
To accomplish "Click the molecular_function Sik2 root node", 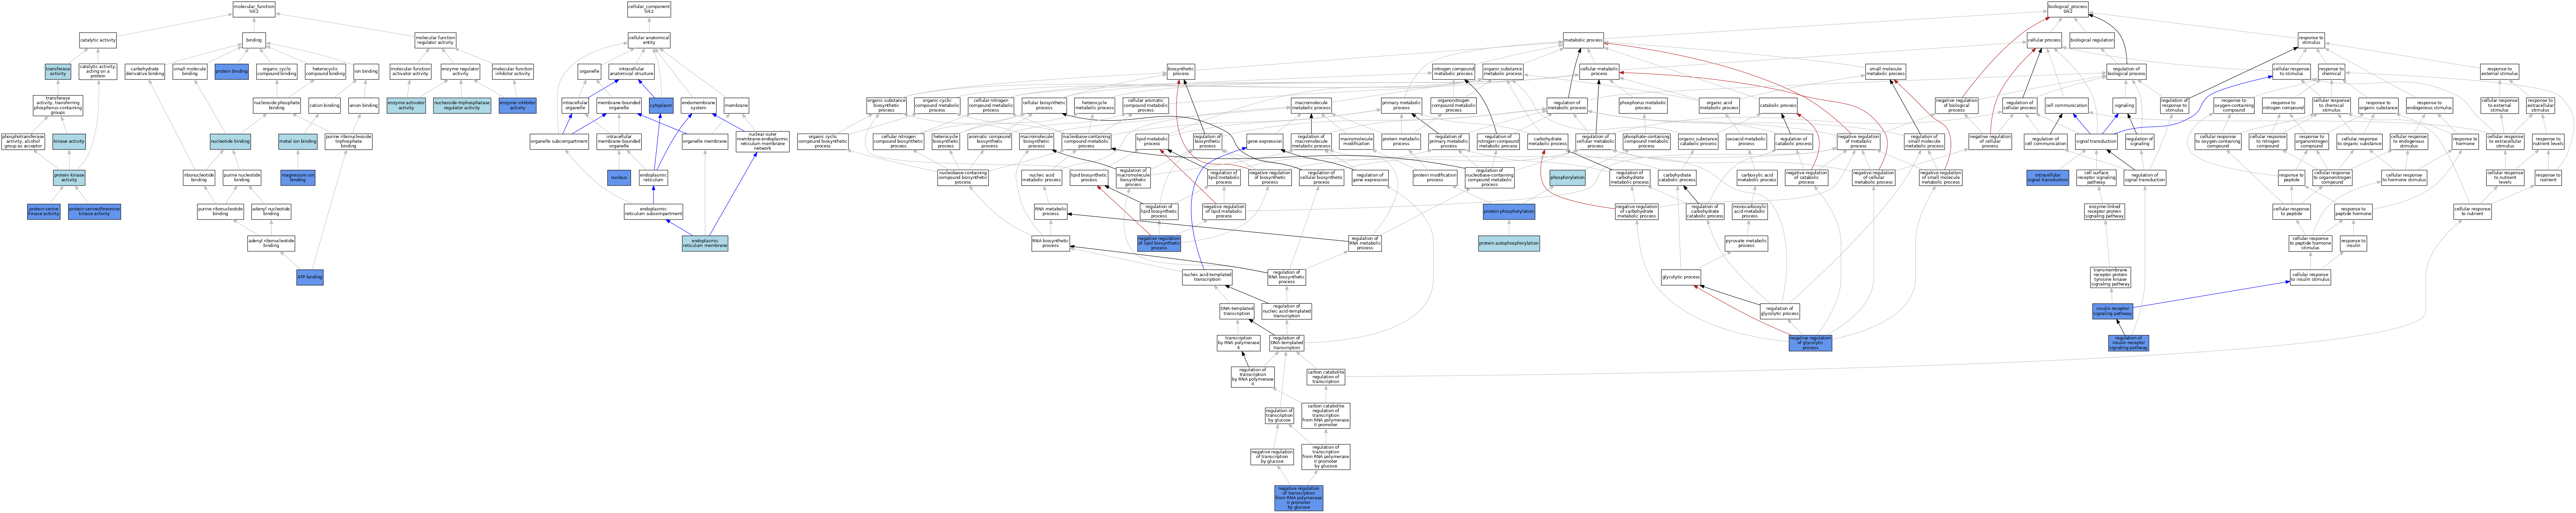I will coord(254,9).
